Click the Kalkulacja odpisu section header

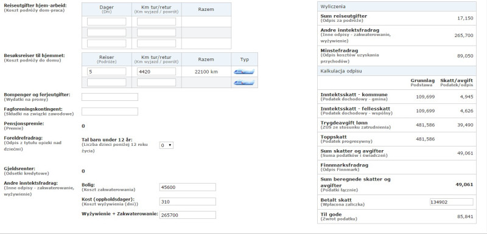pyautogui.click(x=397, y=71)
